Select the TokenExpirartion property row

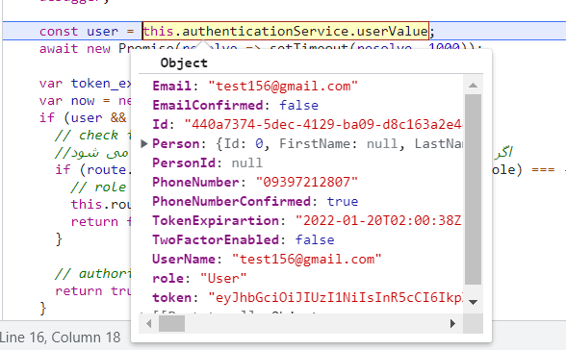pyautogui.click(x=307, y=220)
